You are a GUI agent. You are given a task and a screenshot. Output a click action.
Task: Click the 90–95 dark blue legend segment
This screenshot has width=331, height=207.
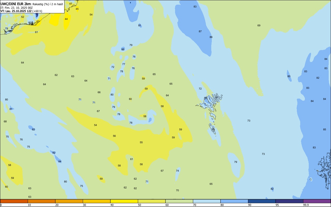pos(262,201)
